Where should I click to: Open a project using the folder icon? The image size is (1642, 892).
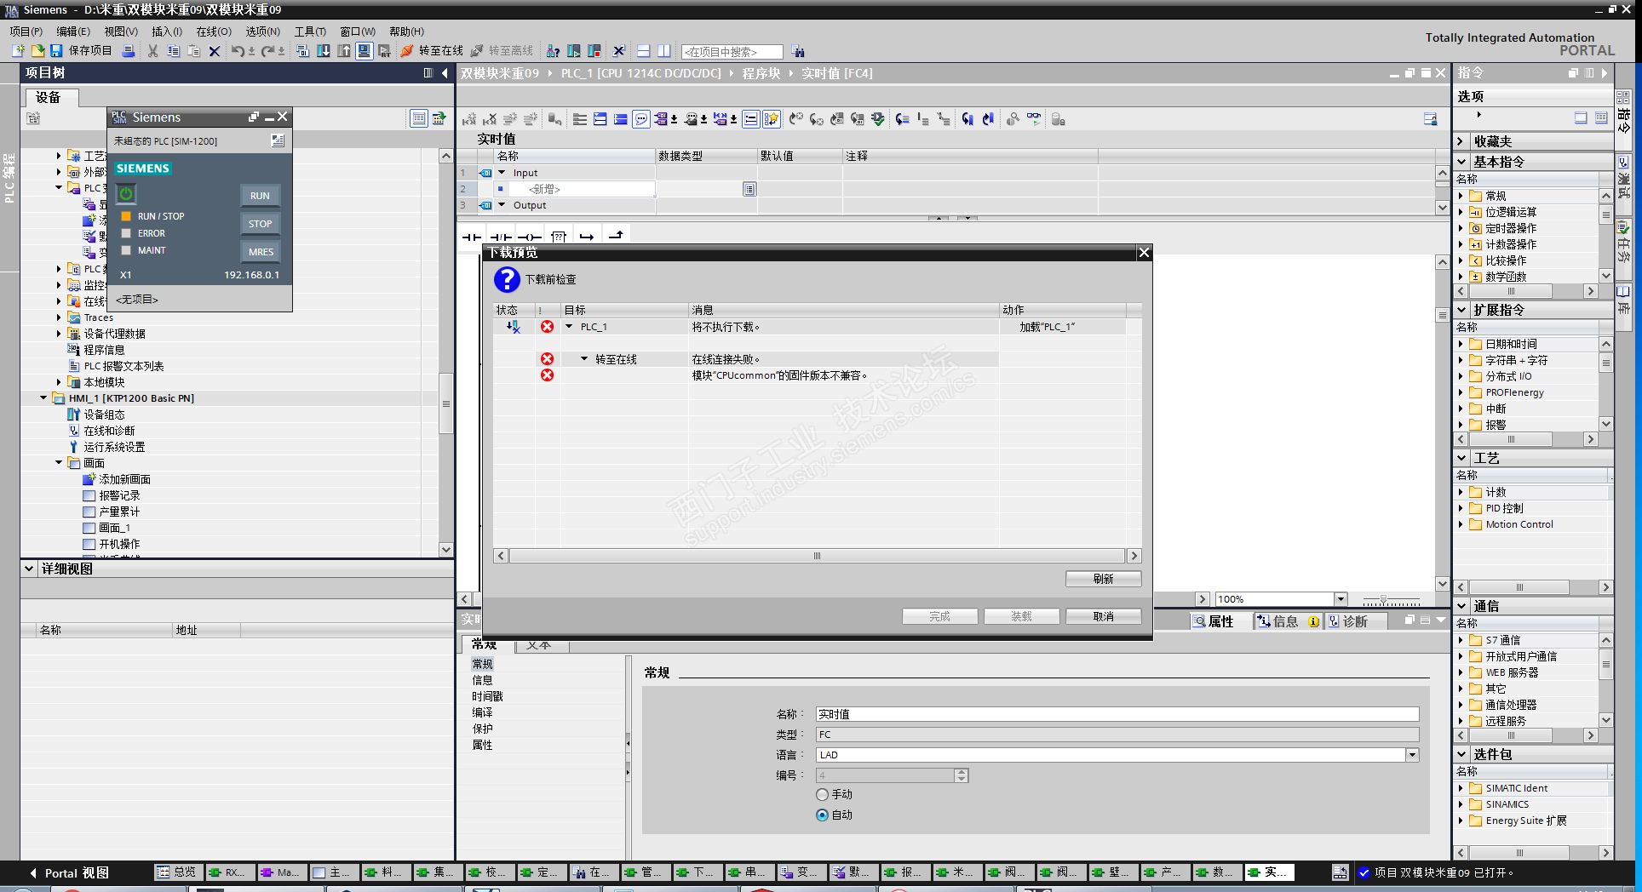37,51
